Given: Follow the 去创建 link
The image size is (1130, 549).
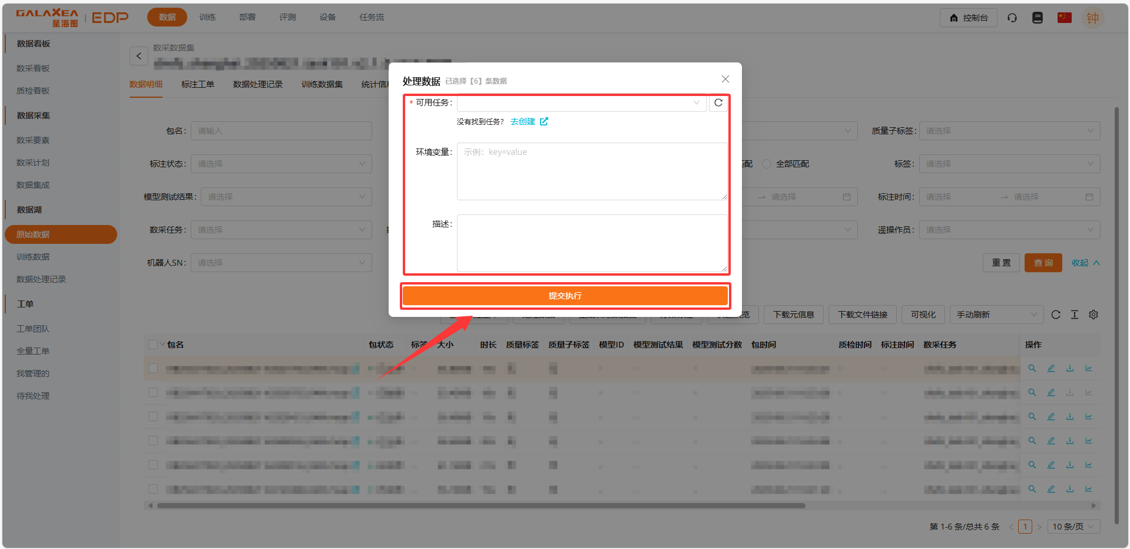Looking at the screenshot, I should coord(523,121).
